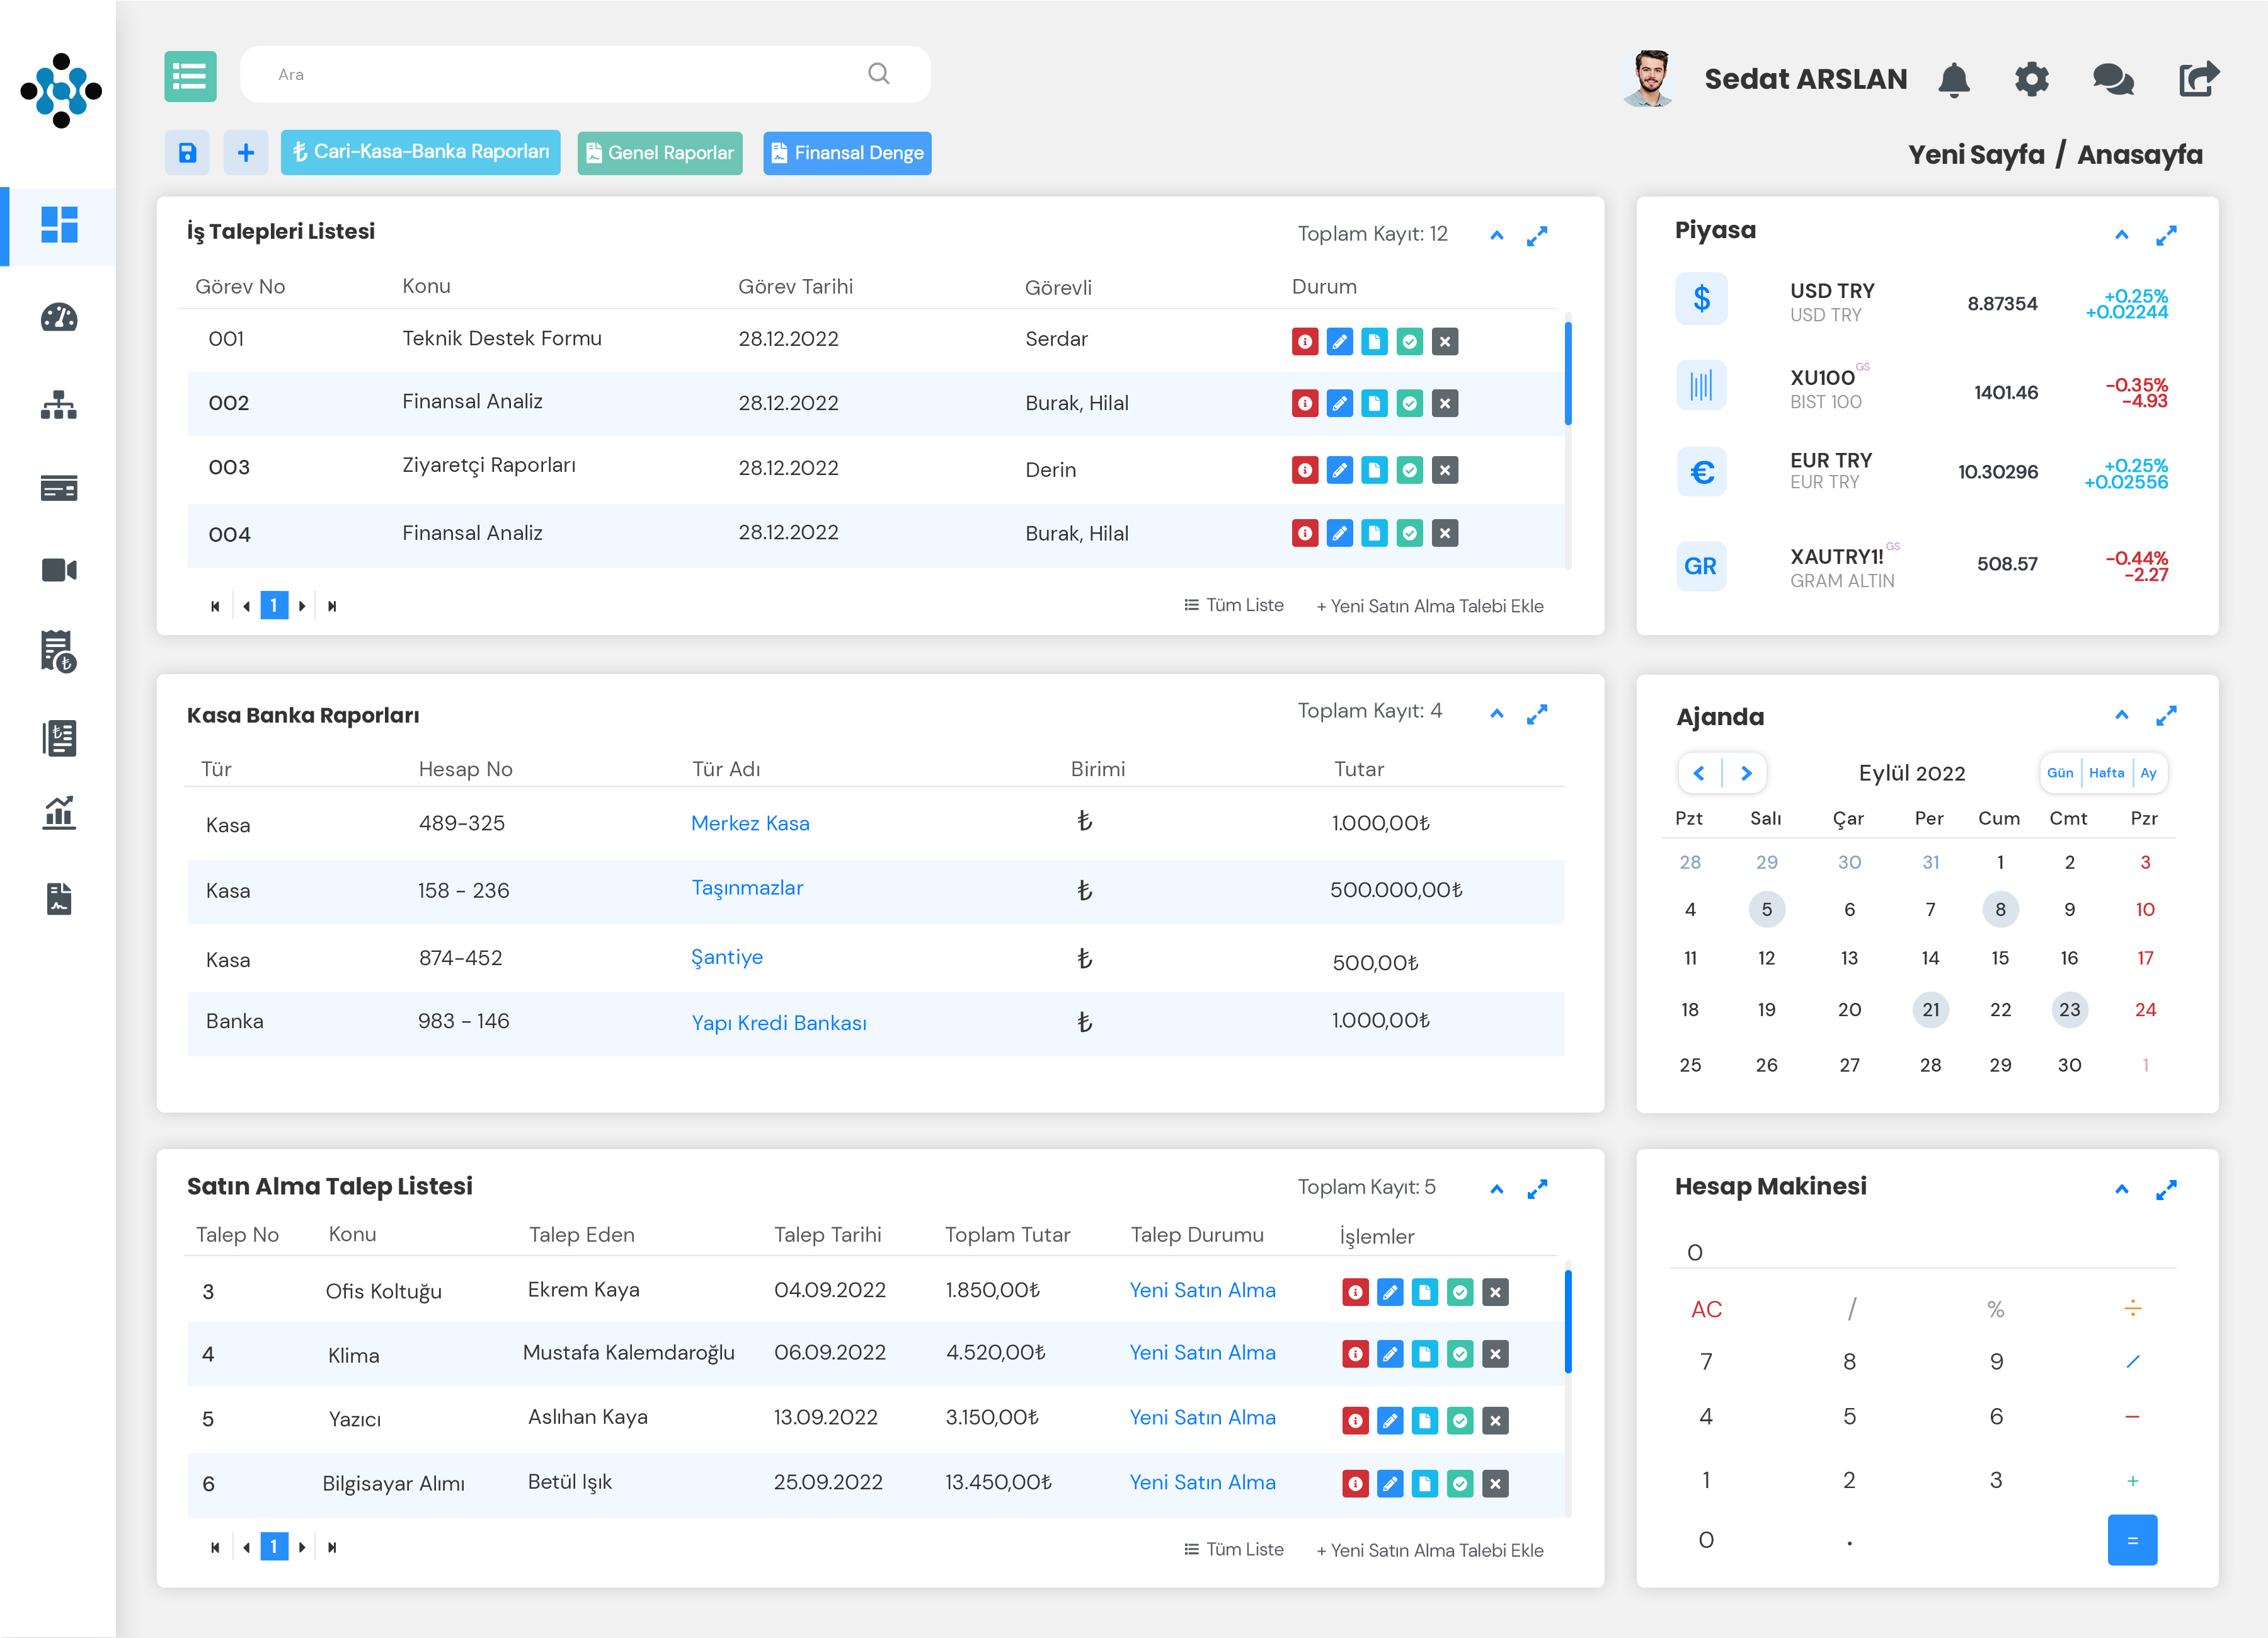Expand Hesap Makinesi panel to fullscreen

pos(2166,1190)
